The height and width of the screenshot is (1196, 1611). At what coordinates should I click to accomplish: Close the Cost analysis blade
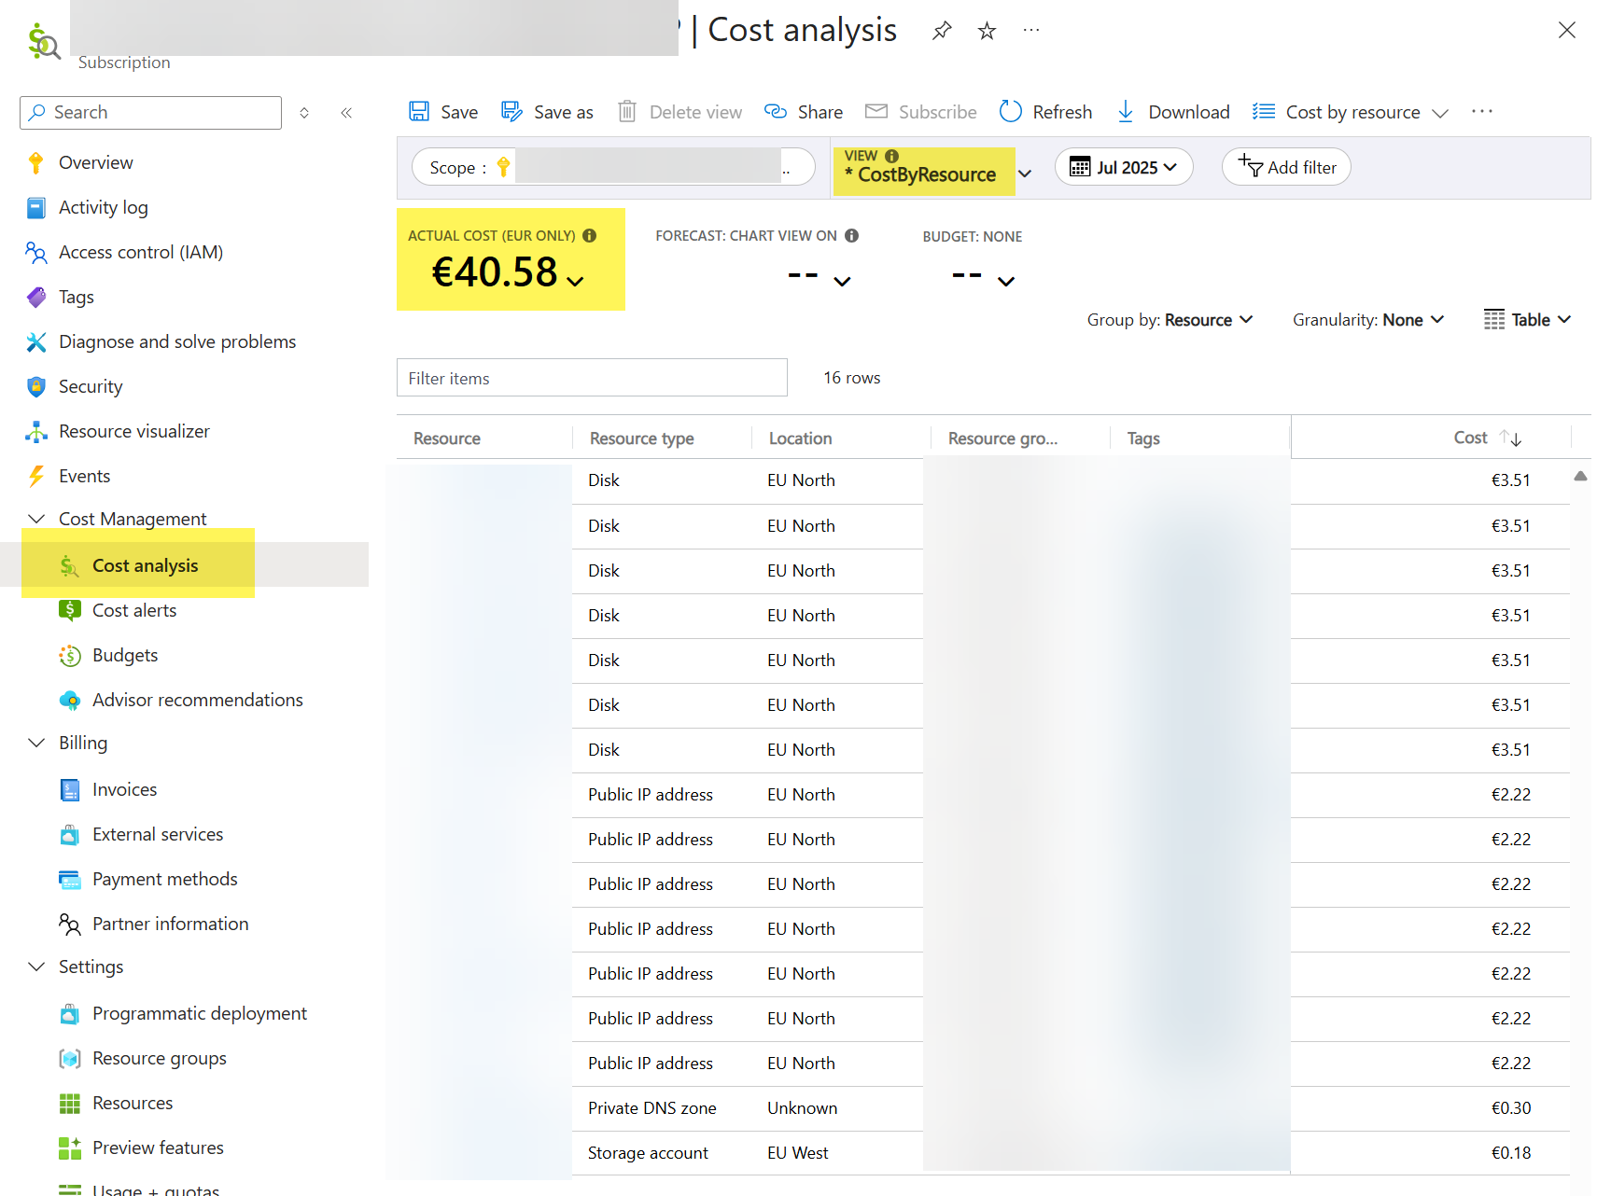point(1567,30)
